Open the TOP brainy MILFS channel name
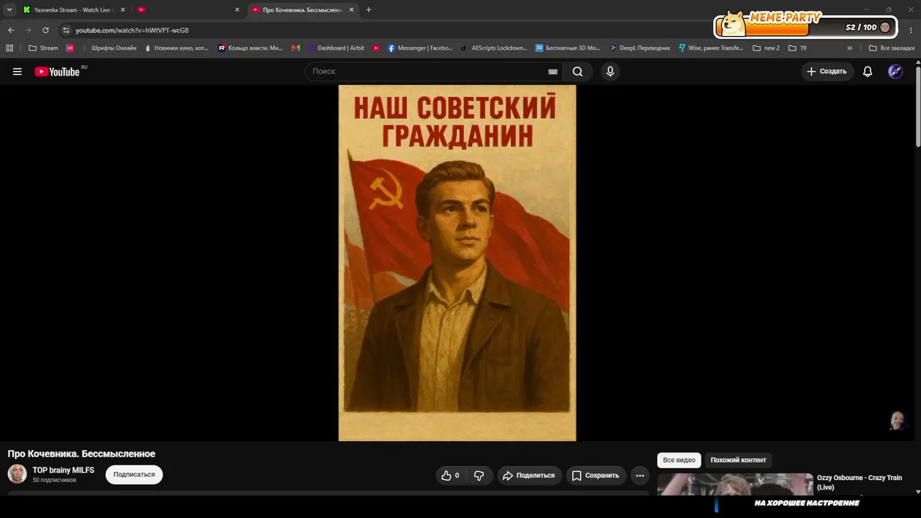This screenshot has width=921, height=518. pos(63,470)
